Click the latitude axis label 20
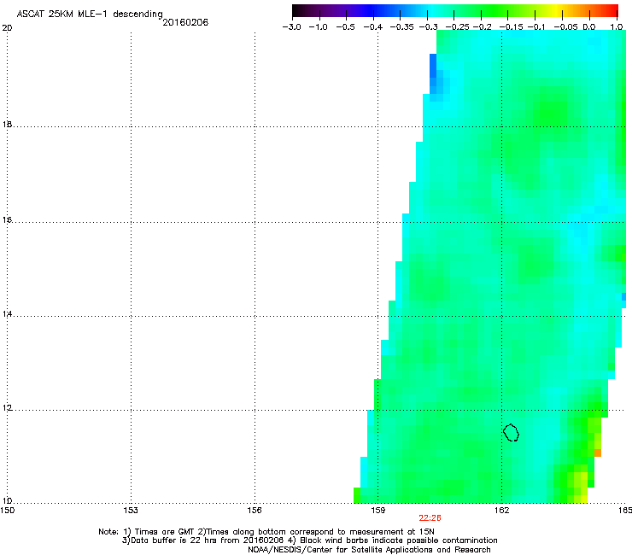632x555 pixels. click(7, 28)
